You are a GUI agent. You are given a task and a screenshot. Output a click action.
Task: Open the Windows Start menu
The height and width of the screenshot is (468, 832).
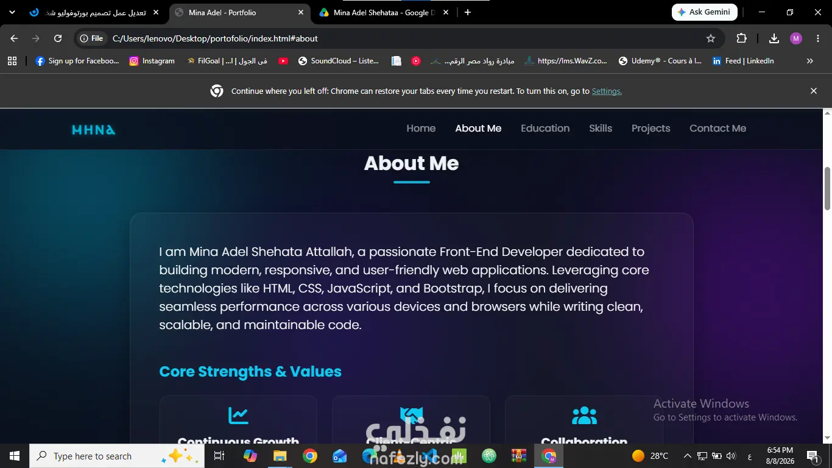tap(14, 456)
